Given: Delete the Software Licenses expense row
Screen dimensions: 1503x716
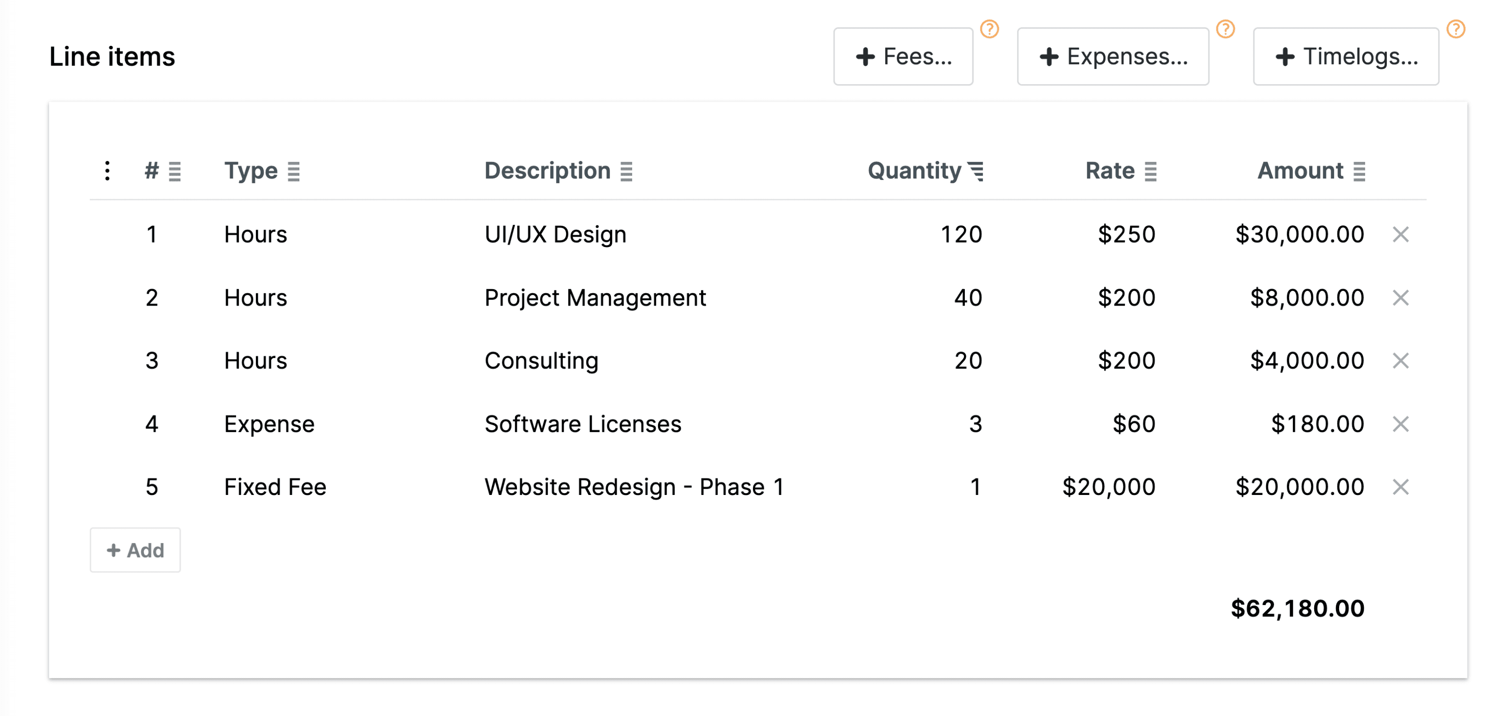Looking at the screenshot, I should click(x=1400, y=424).
